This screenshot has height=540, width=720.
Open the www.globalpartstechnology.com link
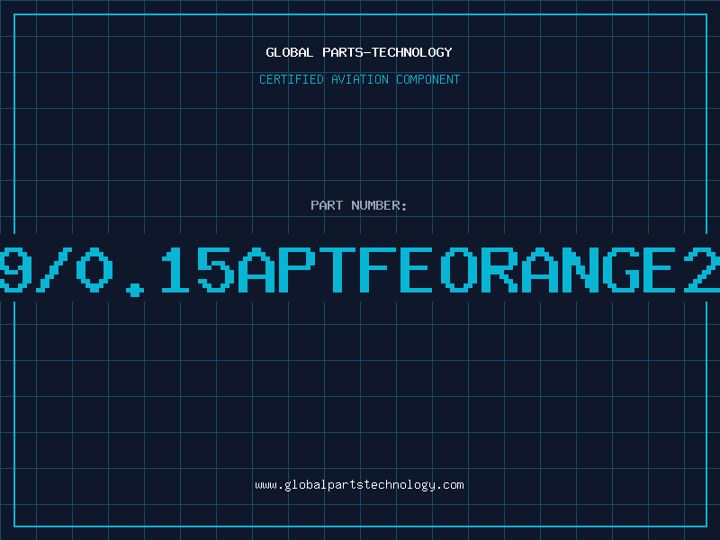(359, 485)
